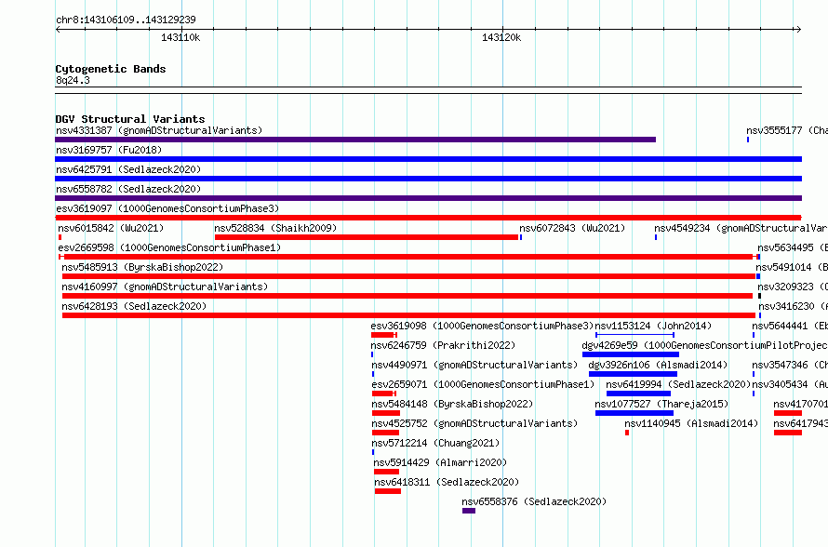Select the blue nsv1077527 variant bar
The width and height of the screenshot is (828, 547).
click(x=634, y=413)
